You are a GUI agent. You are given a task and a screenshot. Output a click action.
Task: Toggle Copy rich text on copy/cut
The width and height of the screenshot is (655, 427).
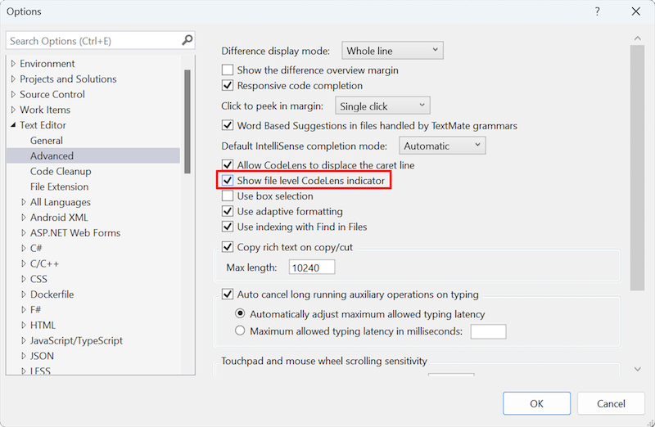point(228,247)
